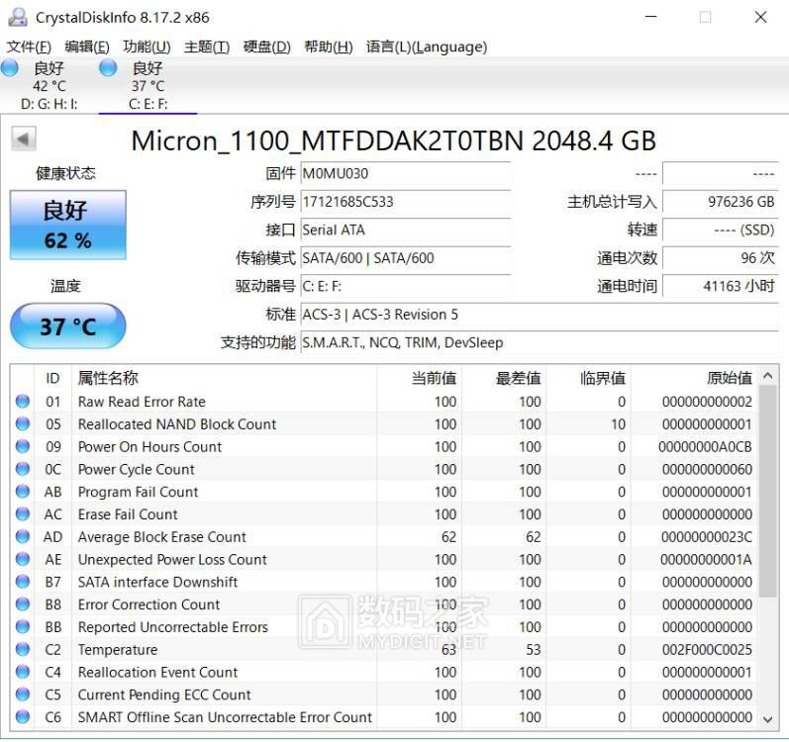
Task: Open the 文件(F) menu
Action: coord(29,46)
